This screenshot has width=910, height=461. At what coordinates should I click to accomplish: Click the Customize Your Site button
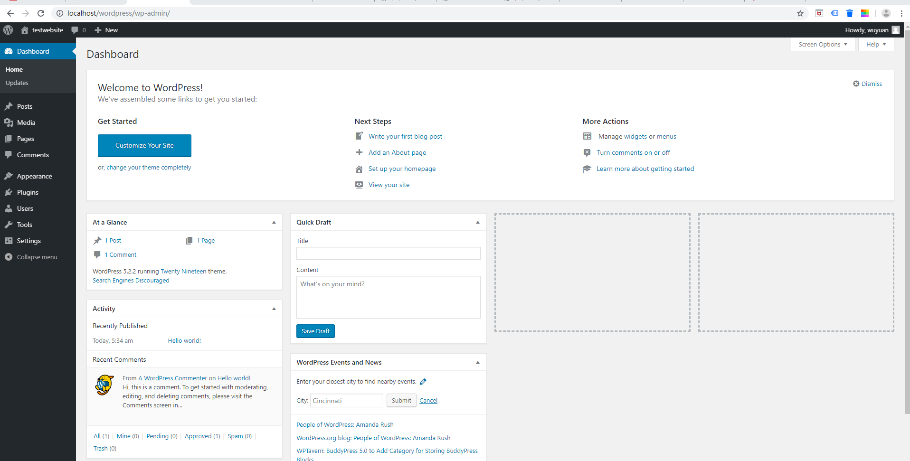click(x=144, y=145)
